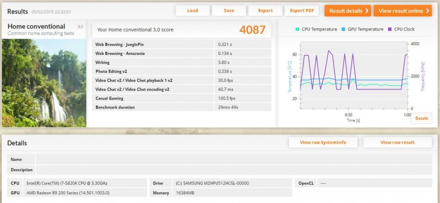
Task: Click the AMD Radeon R9 200 Series text
Action: pyautogui.click(x=68, y=193)
